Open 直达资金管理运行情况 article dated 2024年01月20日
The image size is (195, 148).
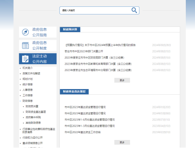coord(85,107)
